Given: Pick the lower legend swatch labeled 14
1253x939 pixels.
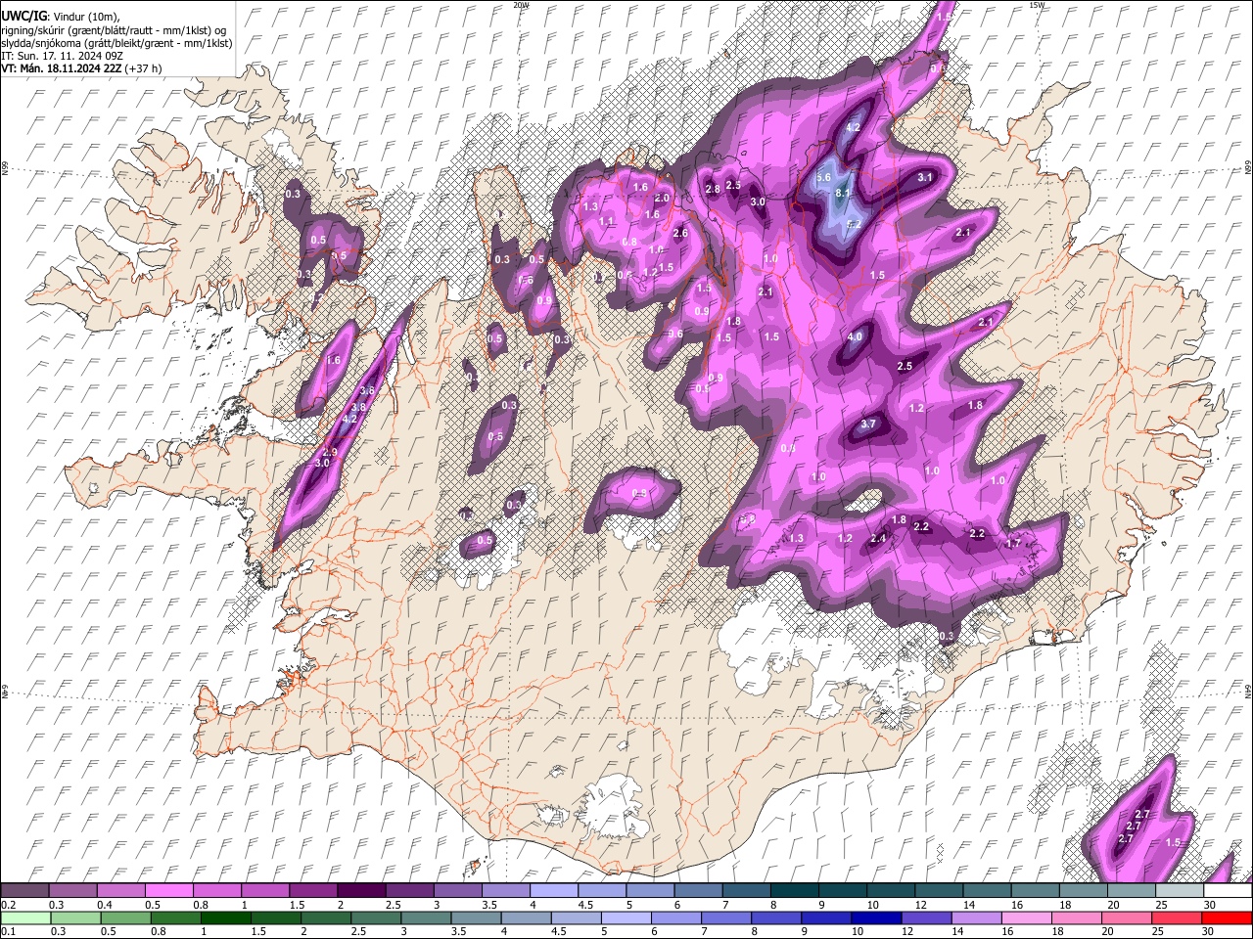Looking at the screenshot, I should click(976, 917).
